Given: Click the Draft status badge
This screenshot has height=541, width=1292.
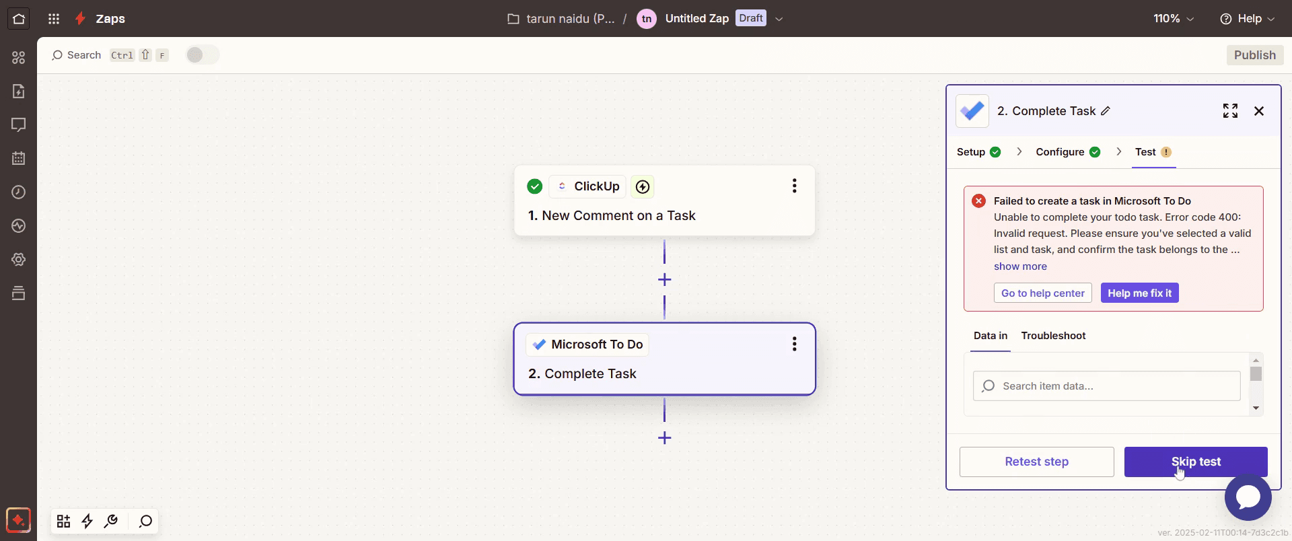Looking at the screenshot, I should pyautogui.click(x=751, y=18).
